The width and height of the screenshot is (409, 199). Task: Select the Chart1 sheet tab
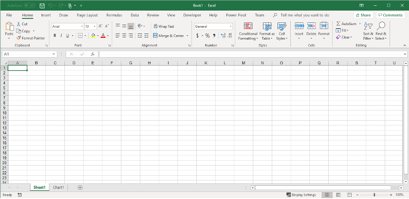[58, 187]
